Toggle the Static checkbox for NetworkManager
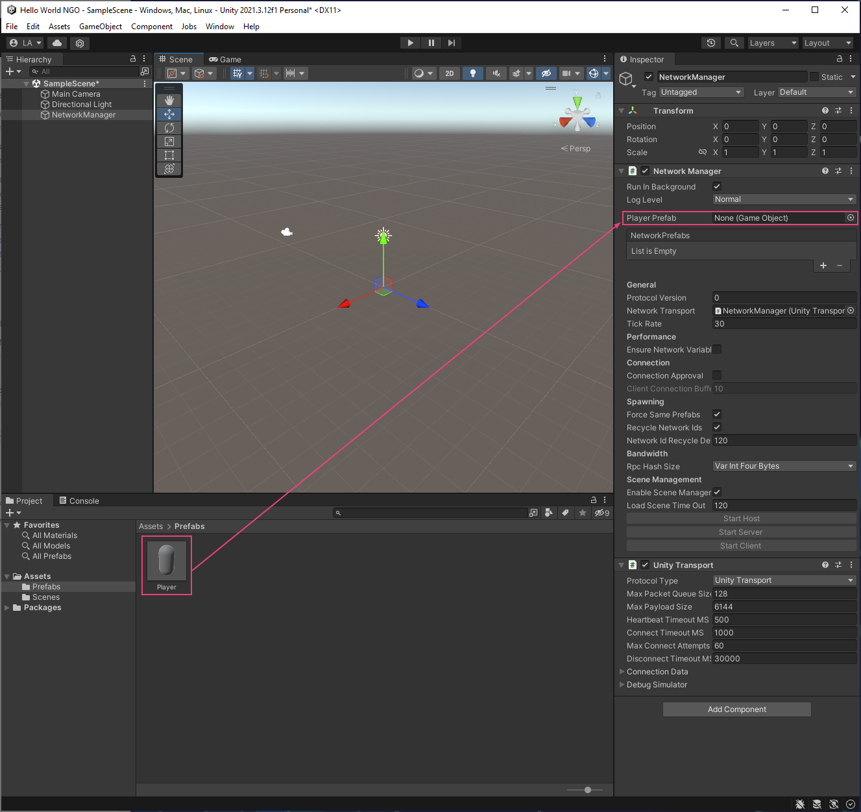Viewport: 861px width, 812px height. [x=814, y=77]
